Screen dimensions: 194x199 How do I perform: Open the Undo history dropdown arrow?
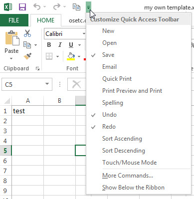click(x=44, y=7)
